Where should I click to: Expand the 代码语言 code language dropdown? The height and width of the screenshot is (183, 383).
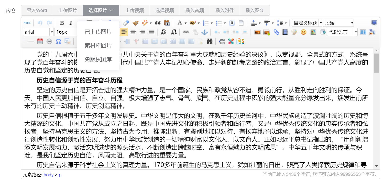pyautogui.click(x=356, y=32)
